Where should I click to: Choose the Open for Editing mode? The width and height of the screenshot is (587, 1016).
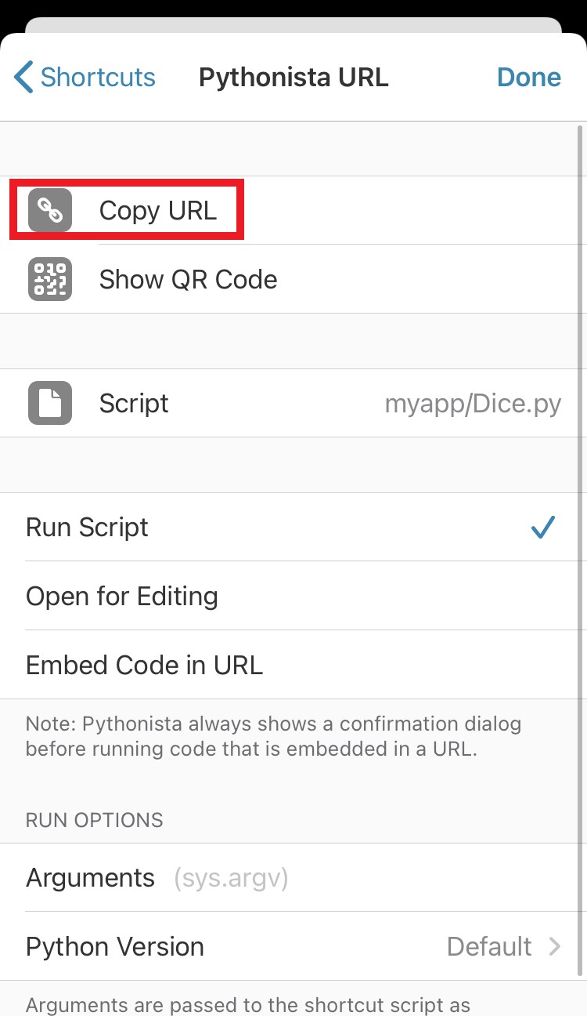(122, 597)
